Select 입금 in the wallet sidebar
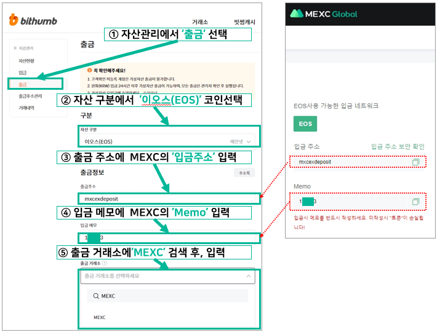This screenshot has height=332, width=437. [23, 73]
